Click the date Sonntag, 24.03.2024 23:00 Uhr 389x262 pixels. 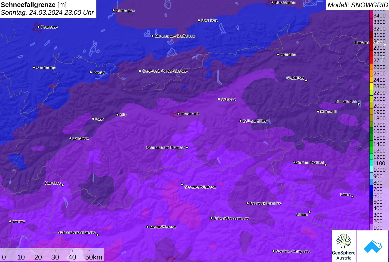pyautogui.click(x=47, y=13)
